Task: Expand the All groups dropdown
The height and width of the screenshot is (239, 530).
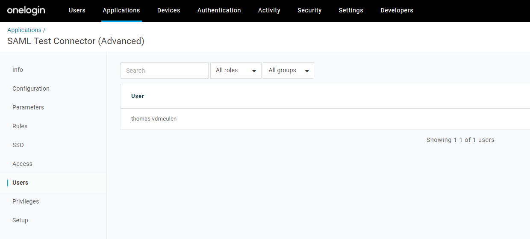Action: [289, 71]
